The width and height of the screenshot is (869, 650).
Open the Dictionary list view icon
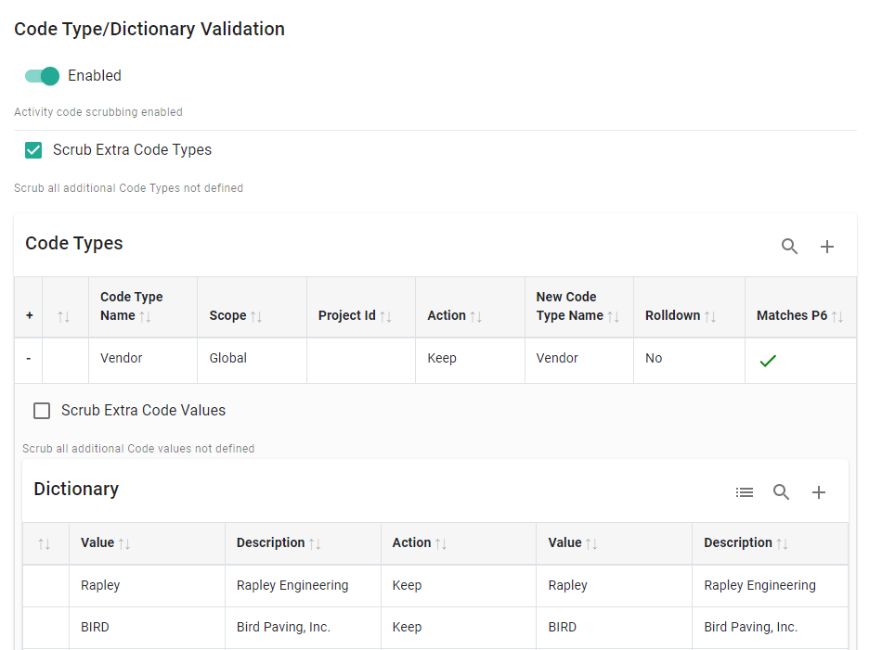point(744,492)
